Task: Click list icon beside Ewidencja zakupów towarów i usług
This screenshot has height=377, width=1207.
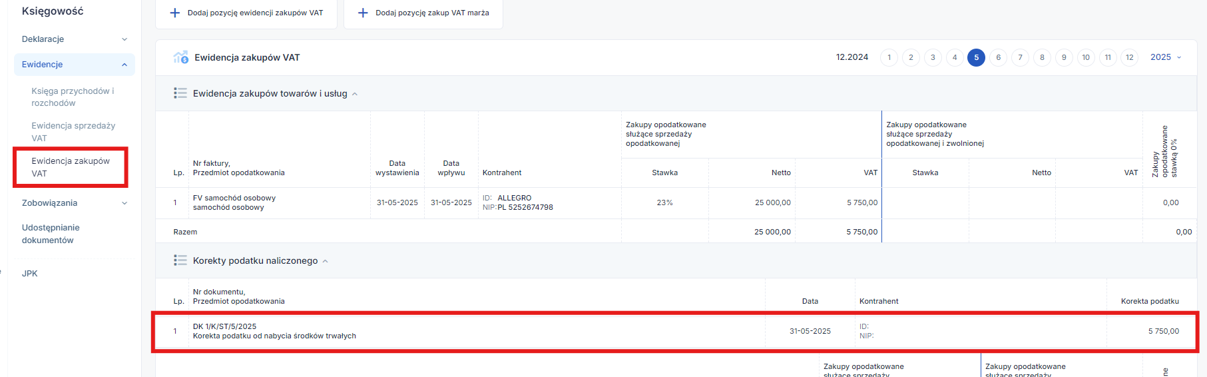Action: [x=180, y=93]
